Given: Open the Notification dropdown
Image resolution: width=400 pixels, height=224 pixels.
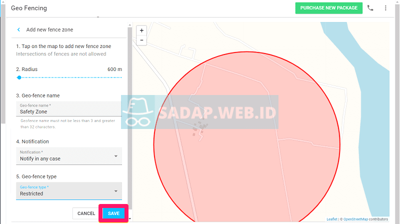Looking at the screenshot, I should [x=69, y=156].
